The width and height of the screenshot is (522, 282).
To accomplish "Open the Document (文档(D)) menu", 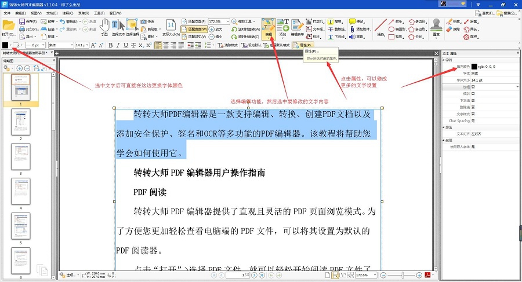I will pyautogui.click(x=52, y=13).
